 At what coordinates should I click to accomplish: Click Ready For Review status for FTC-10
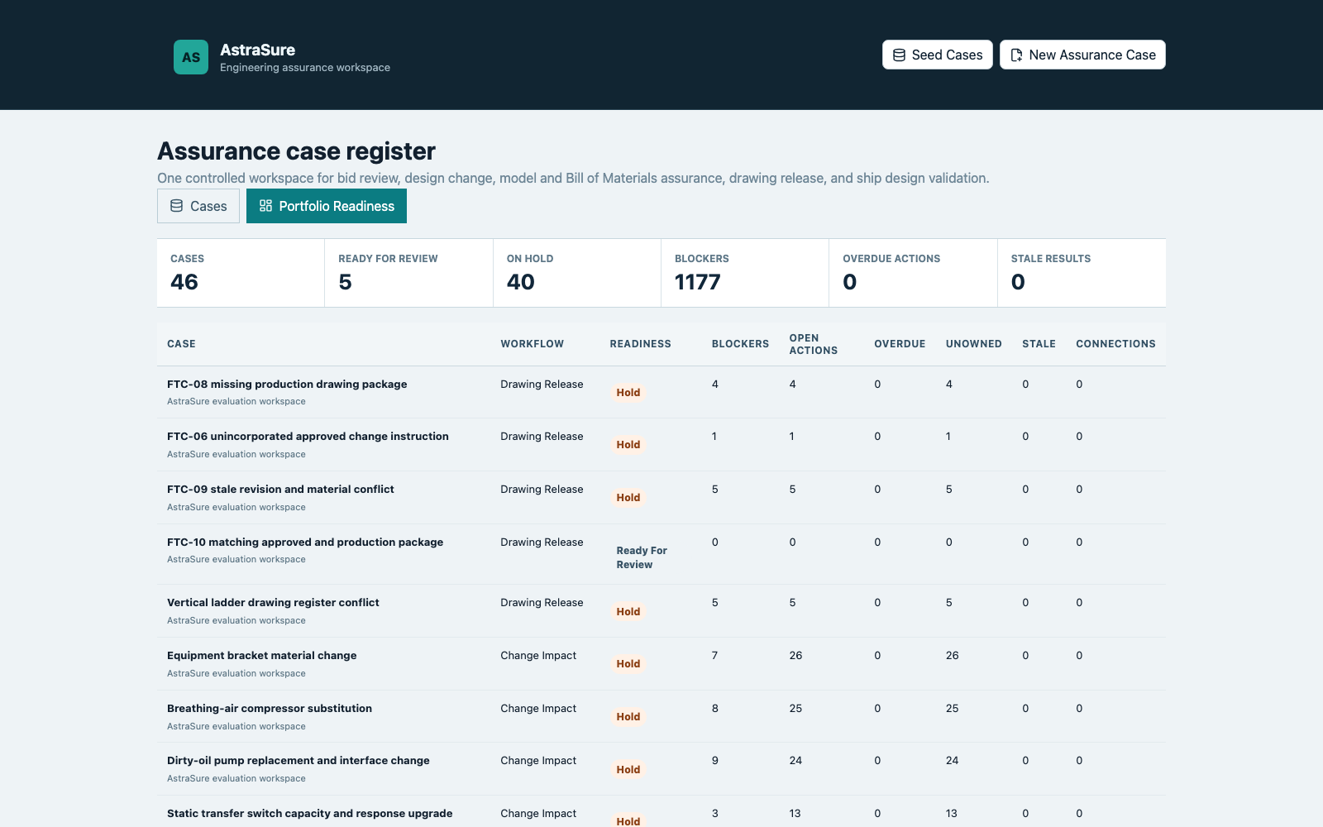(642, 557)
